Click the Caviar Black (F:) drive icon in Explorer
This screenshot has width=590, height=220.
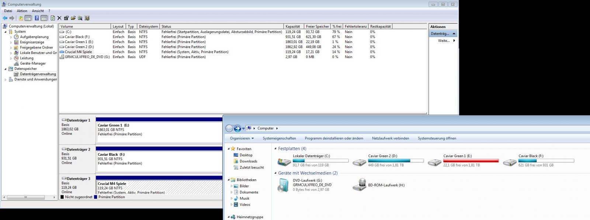point(510,162)
